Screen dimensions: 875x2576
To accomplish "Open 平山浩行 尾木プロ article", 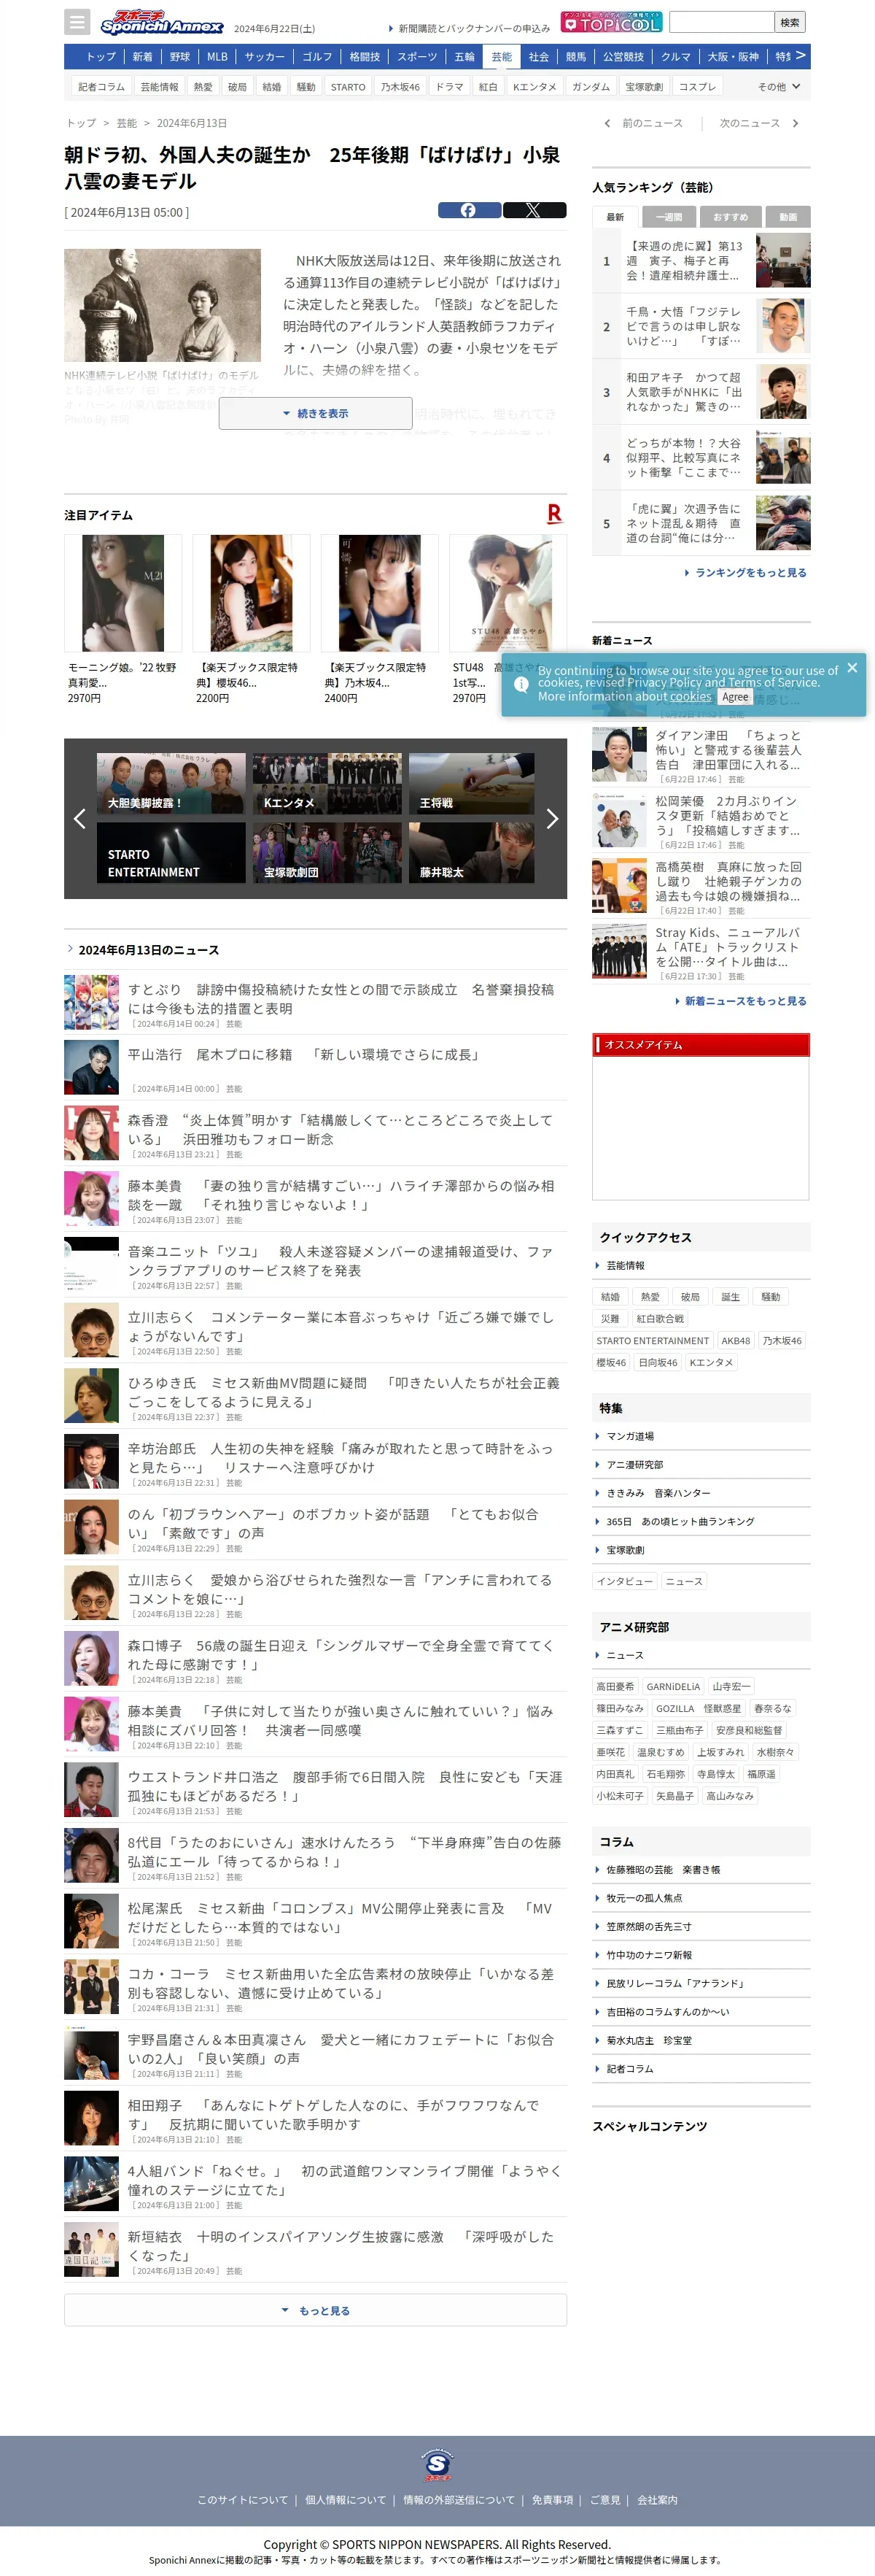I will coord(303,1054).
